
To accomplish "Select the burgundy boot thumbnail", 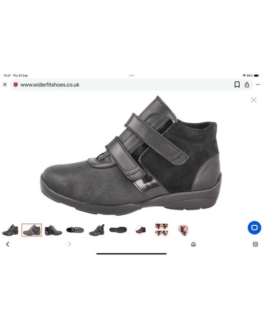I will coord(140,230).
